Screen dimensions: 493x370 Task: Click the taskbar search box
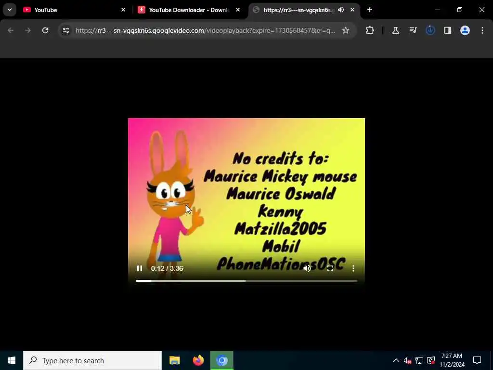point(92,360)
